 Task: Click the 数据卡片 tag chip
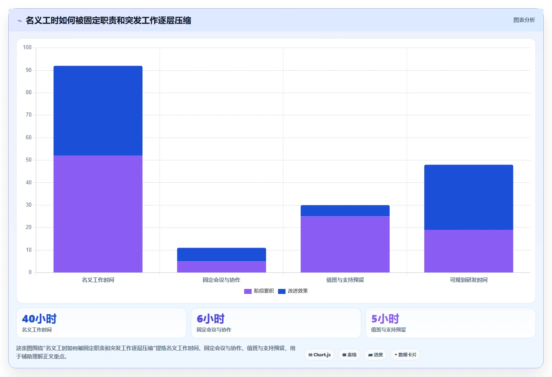[405, 355]
